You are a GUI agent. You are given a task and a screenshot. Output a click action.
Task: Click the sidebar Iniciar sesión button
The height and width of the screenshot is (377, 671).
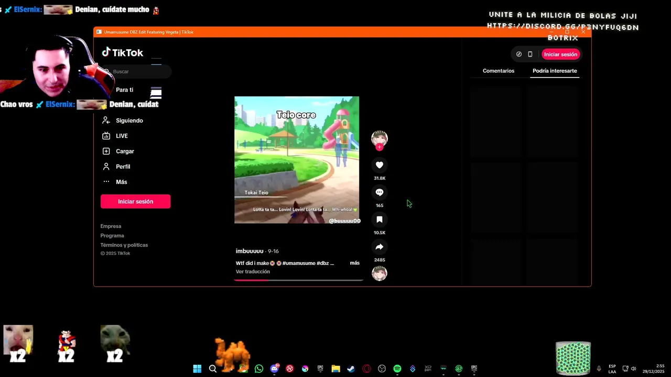(x=135, y=202)
